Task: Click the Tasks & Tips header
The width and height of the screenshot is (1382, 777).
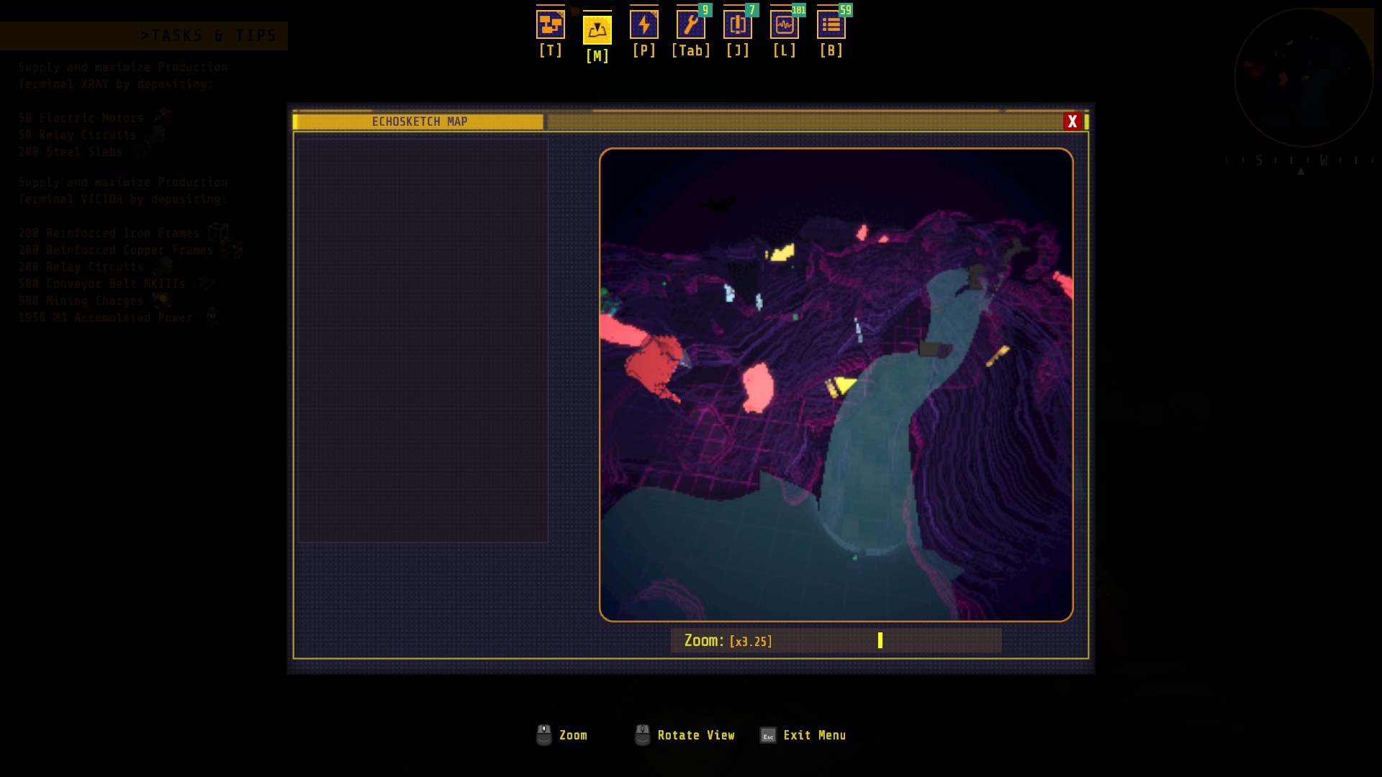Action: (x=208, y=36)
